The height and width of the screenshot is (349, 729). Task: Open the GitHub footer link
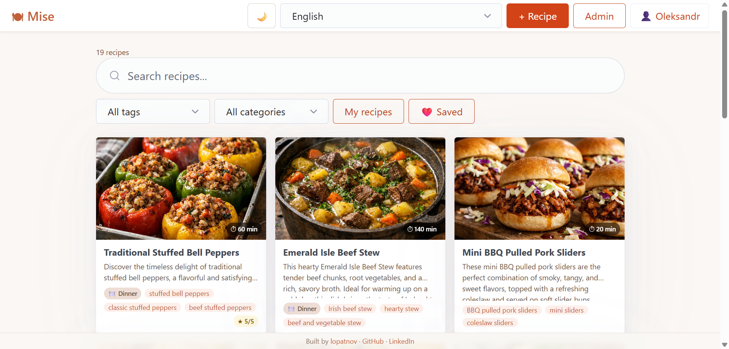tap(372, 341)
